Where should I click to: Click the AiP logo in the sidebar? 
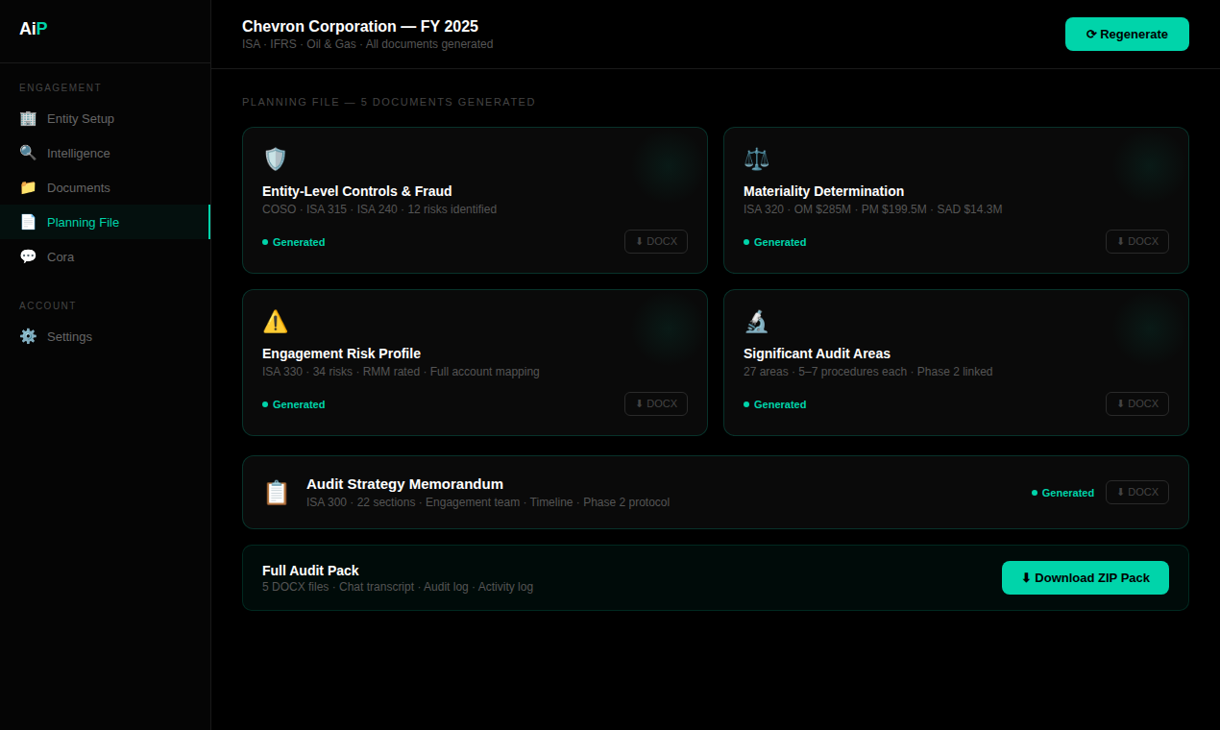33,28
